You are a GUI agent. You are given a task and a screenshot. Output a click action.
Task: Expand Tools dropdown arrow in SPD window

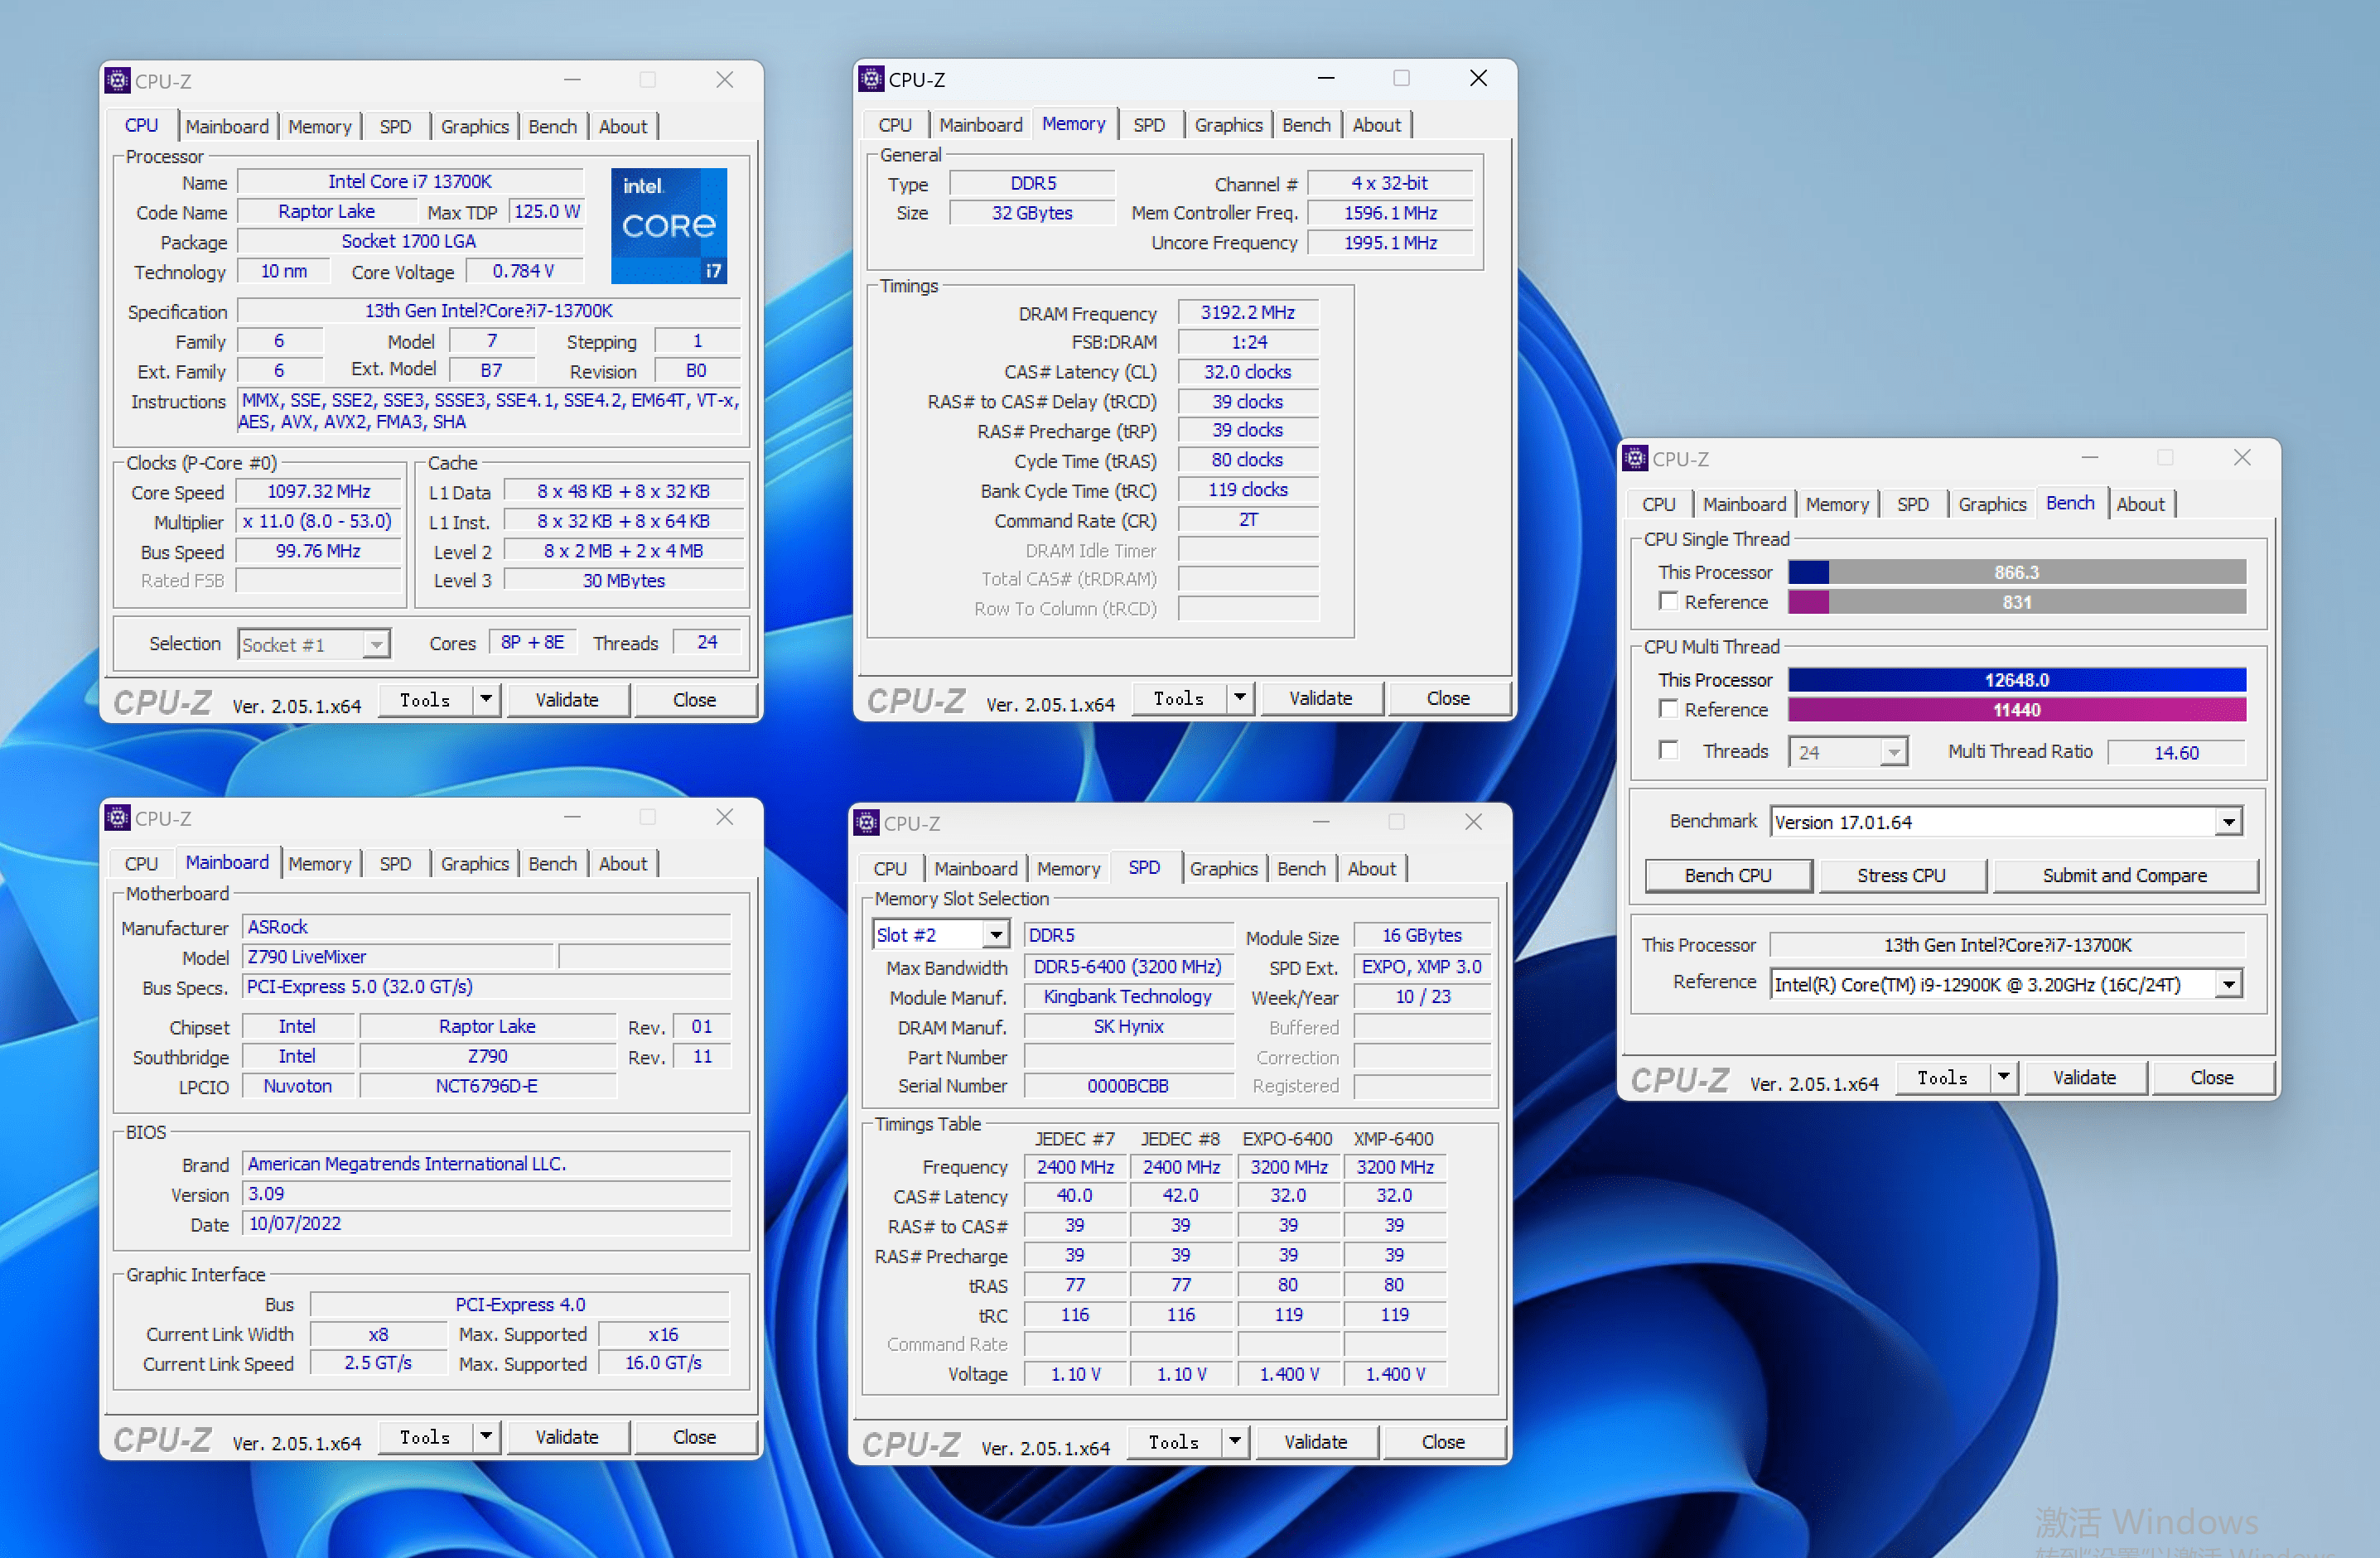1235,1441
